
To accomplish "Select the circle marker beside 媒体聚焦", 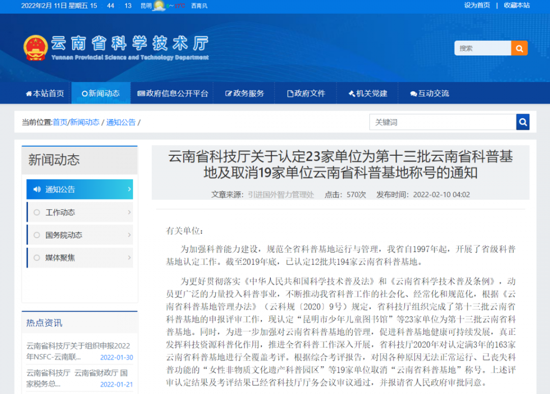I will point(37,258).
